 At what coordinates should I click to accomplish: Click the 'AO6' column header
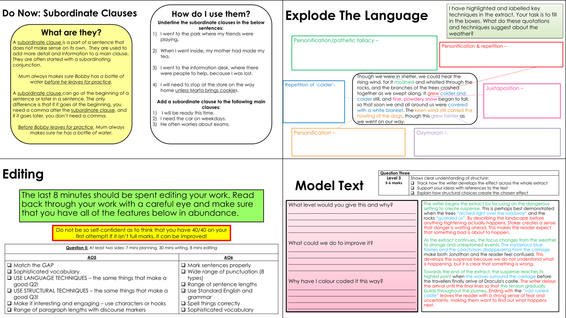[228, 258]
